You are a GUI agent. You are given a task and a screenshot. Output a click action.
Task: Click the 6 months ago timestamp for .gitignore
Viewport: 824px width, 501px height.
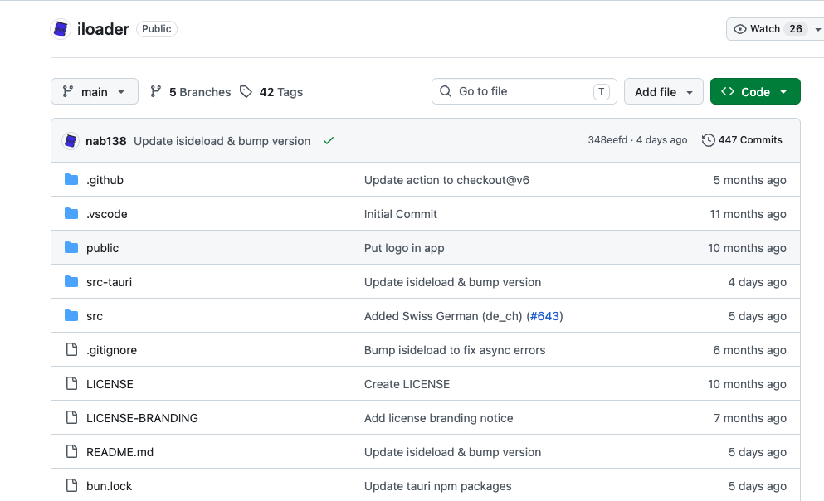point(749,350)
